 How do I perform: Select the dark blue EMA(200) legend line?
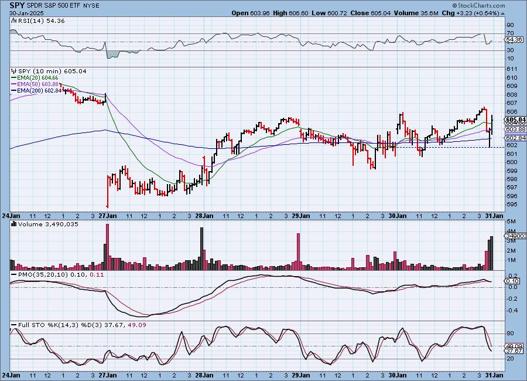point(14,90)
